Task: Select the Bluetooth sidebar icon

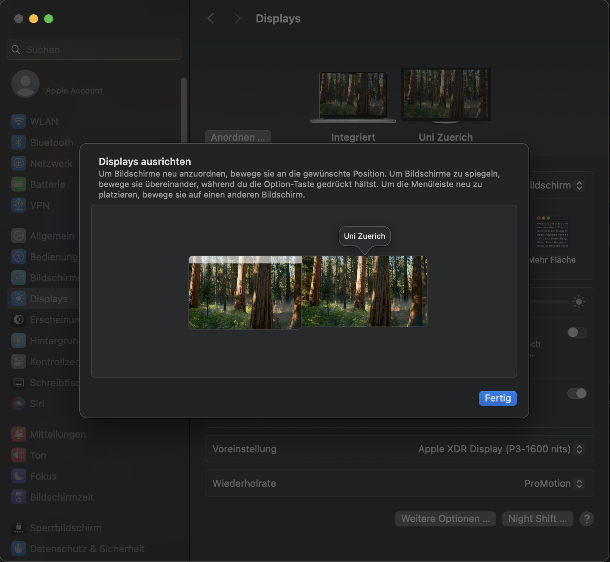Action: (x=19, y=142)
